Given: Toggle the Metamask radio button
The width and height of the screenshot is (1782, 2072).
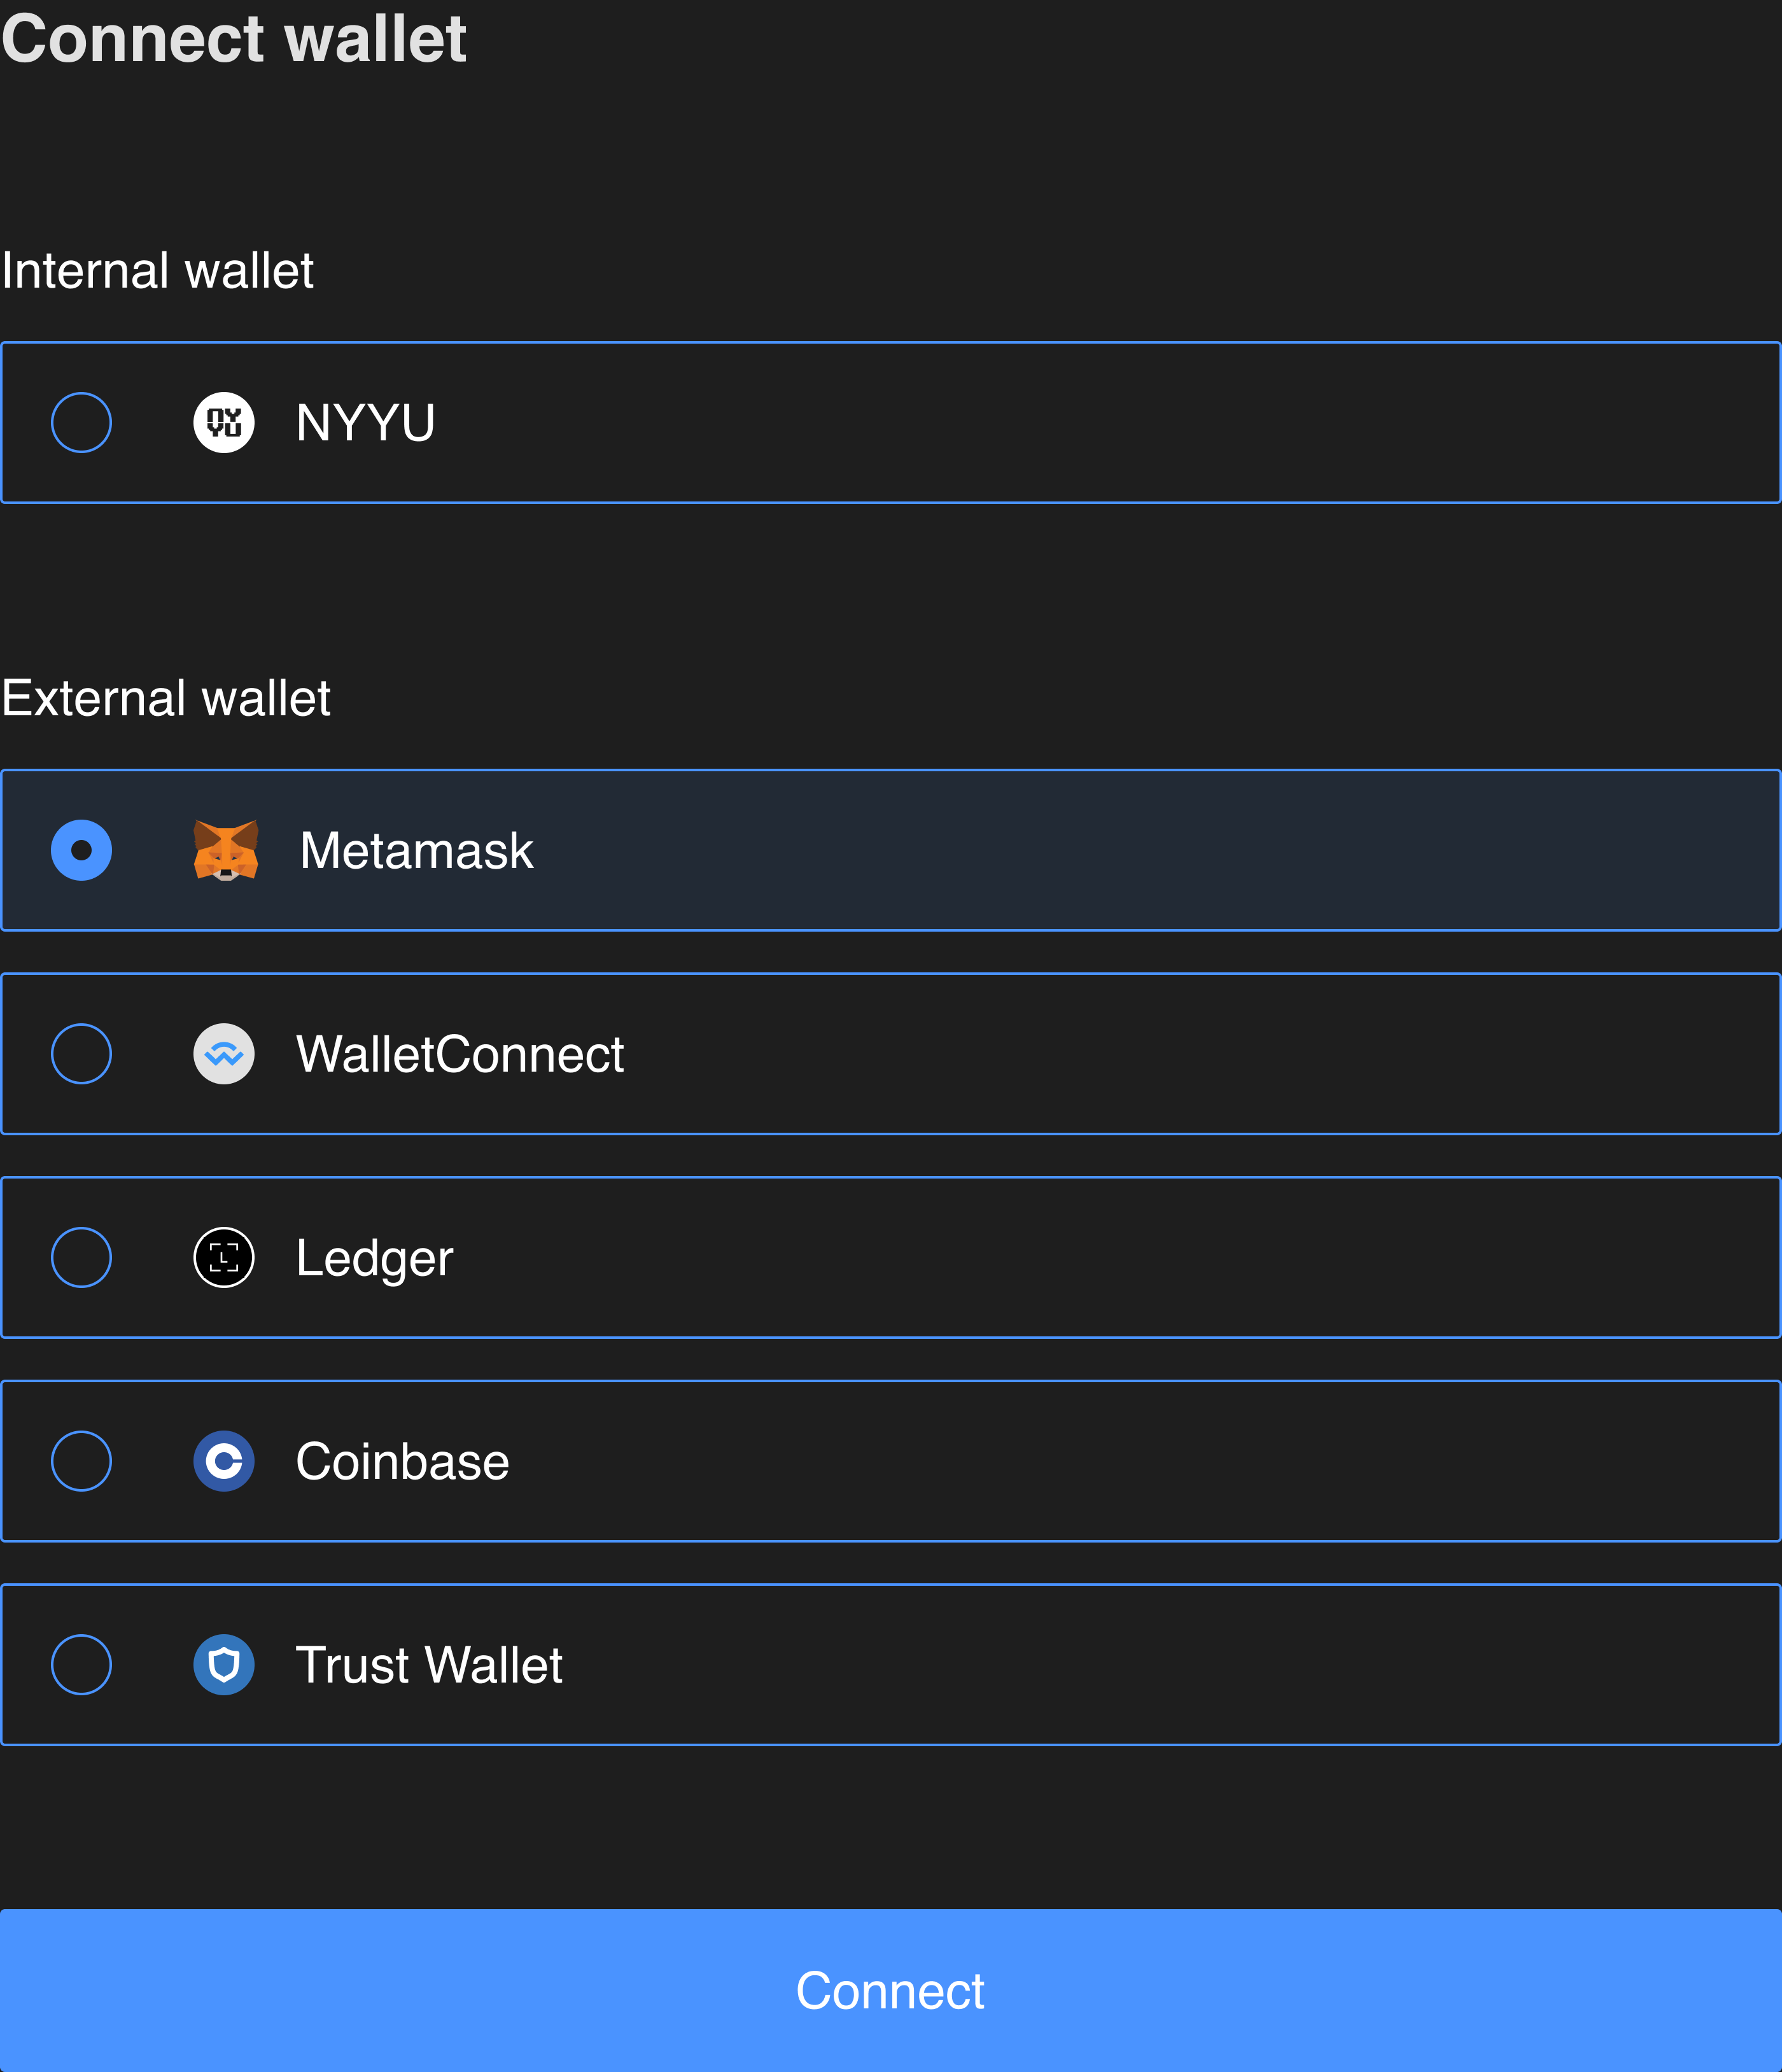Looking at the screenshot, I should point(81,850).
